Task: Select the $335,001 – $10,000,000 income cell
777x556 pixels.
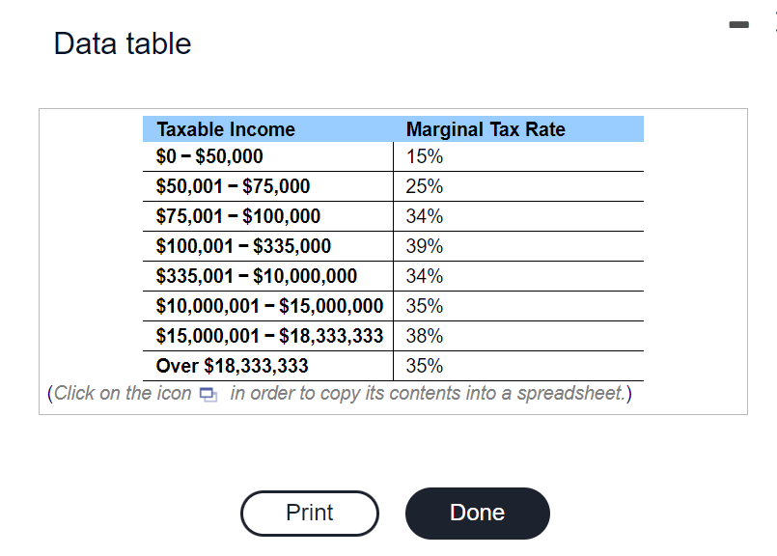Action: tap(257, 276)
